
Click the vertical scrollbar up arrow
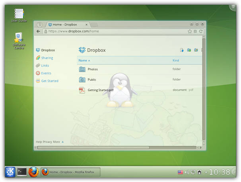(x=204, y=37)
